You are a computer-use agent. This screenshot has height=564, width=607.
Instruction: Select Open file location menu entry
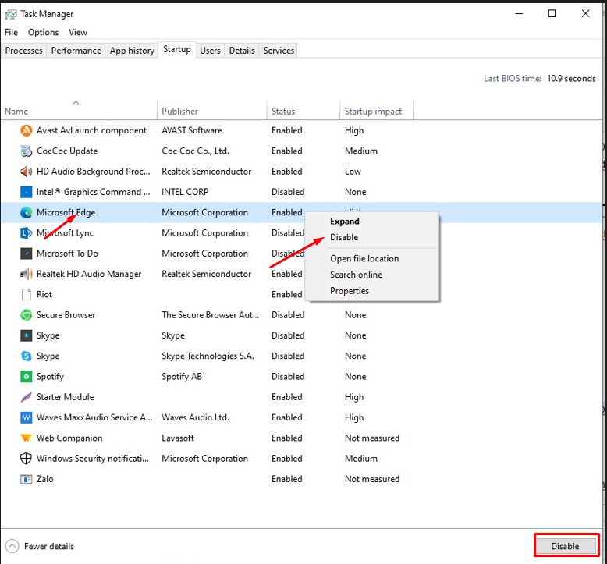[364, 259]
